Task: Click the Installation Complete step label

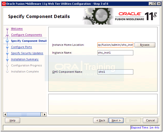Action: point(25,72)
